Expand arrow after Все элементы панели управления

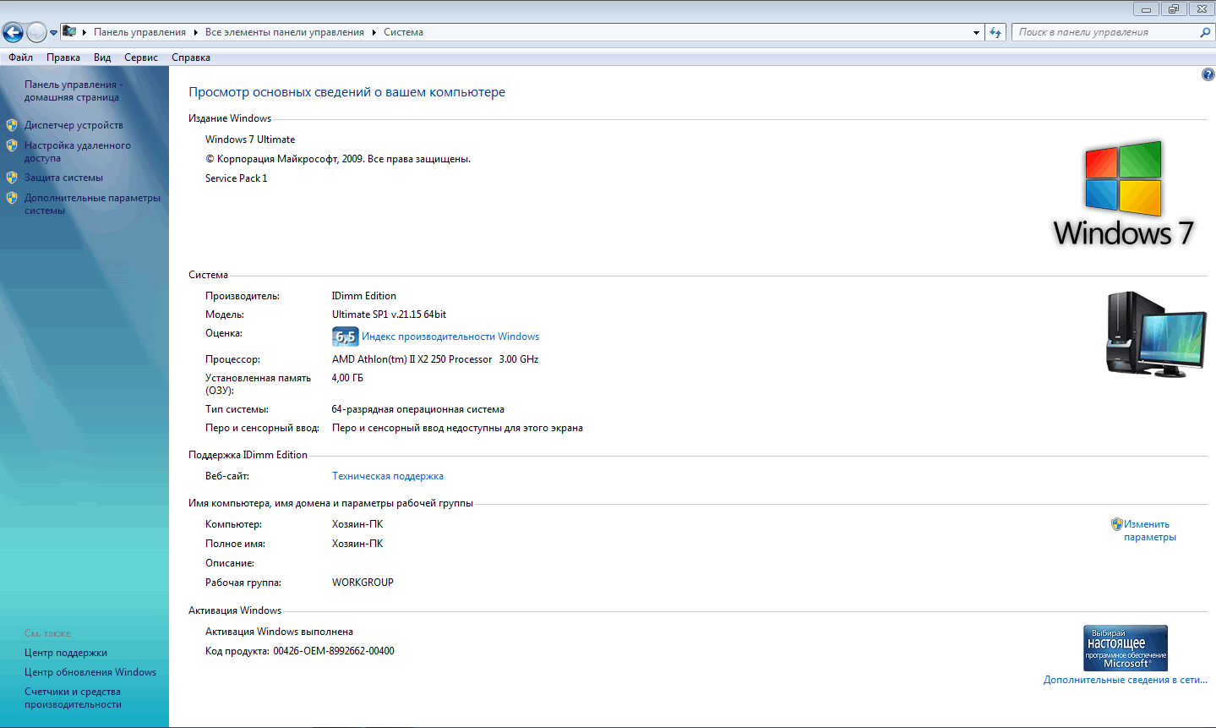tap(374, 32)
